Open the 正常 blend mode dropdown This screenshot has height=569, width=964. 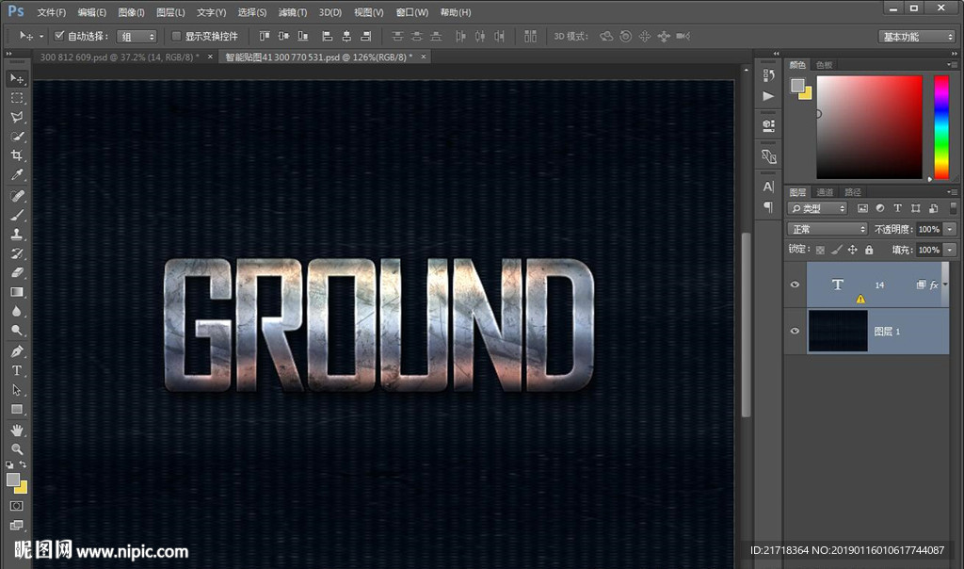pos(827,229)
